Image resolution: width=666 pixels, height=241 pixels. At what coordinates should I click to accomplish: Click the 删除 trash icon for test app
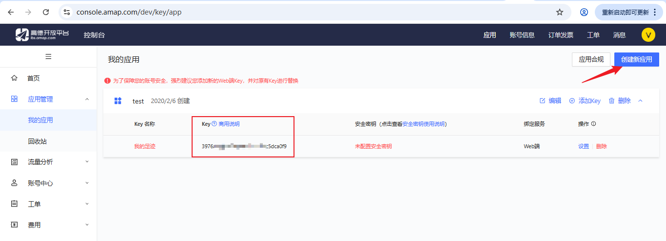pyautogui.click(x=611, y=101)
